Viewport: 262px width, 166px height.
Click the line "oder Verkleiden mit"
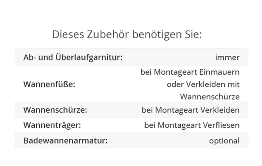[x=203, y=84]
